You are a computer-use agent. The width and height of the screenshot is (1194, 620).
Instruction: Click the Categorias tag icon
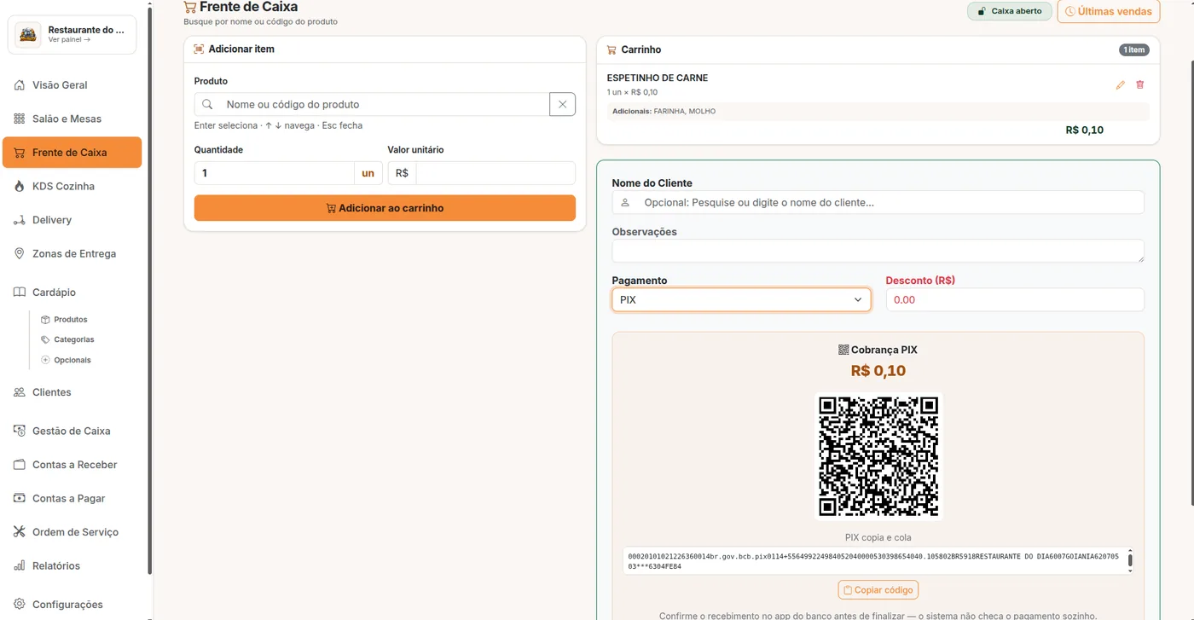coord(46,339)
